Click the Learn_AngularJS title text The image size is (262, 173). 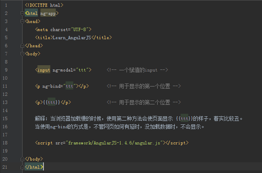click(x=72, y=37)
